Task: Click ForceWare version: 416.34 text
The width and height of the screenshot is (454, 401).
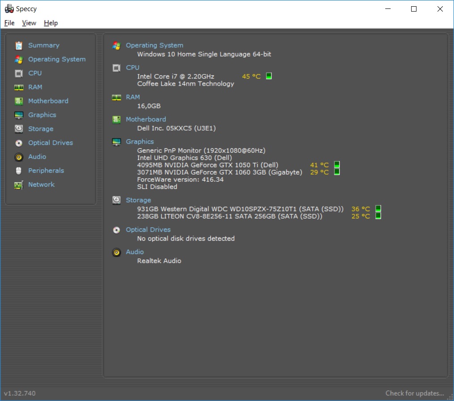Action: 180,180
